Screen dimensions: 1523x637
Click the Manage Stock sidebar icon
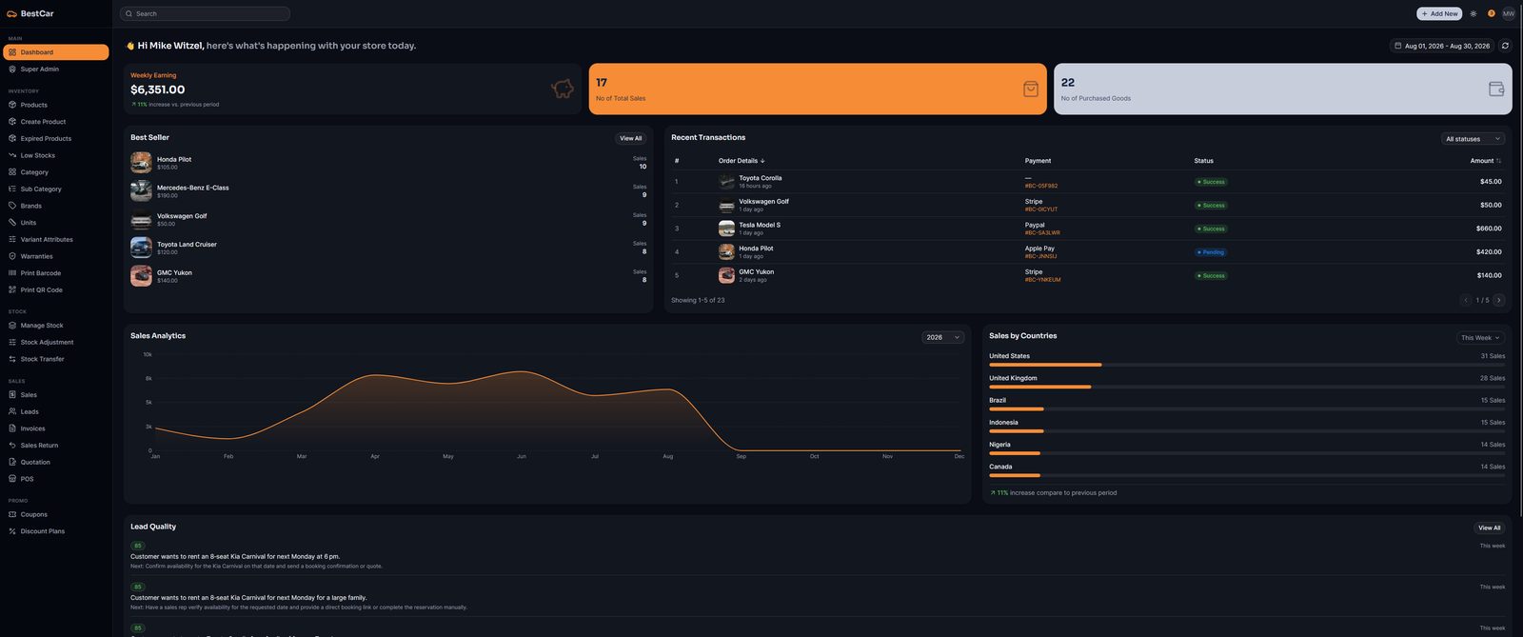12,326
